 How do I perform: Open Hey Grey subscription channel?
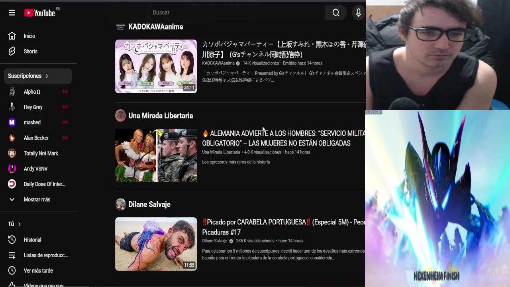pyautogui.click(x=38, y=107)
